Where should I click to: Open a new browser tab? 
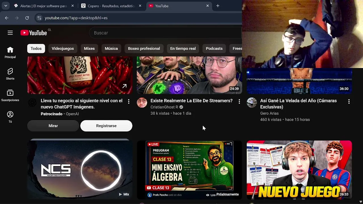click(x=218, y=6)
